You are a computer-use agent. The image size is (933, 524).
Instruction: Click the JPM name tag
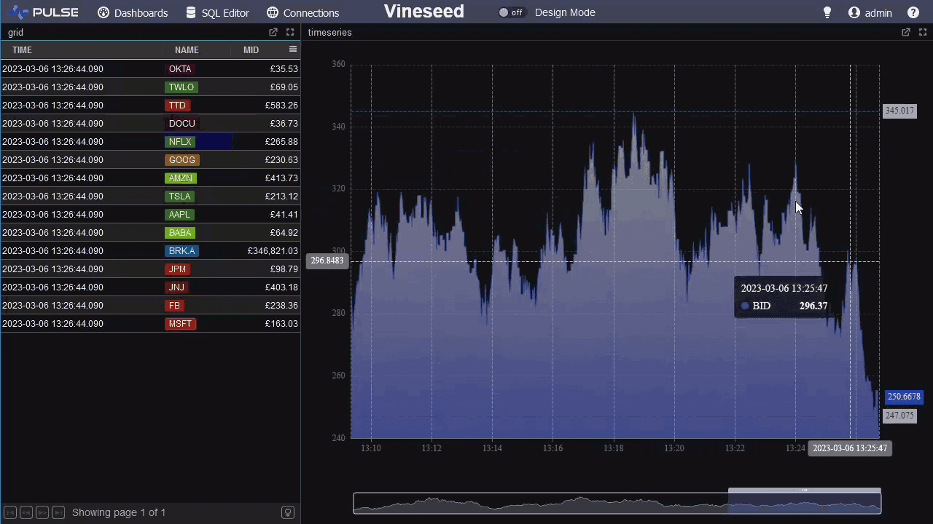177,269
